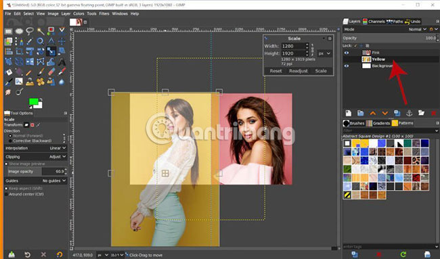Select the Text tool
The width and height of the screenshot is (440, 259).
click(x=62, y=62)
